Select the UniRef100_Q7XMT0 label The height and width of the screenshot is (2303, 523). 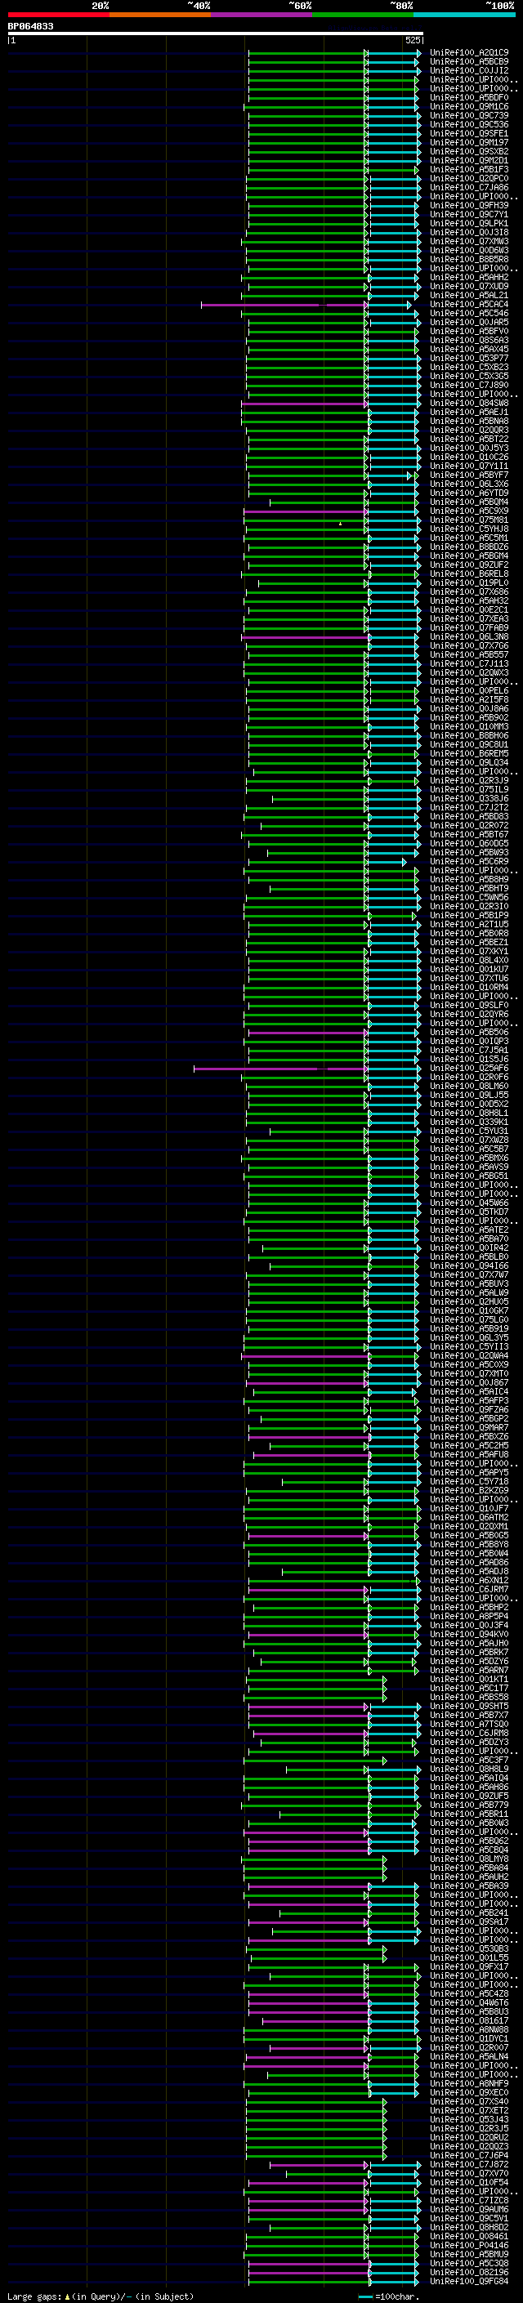469,1373
